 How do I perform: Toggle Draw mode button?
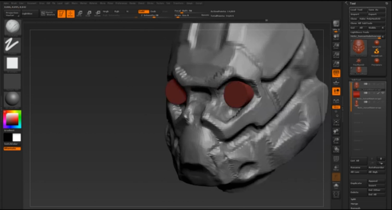pos(70,14)
